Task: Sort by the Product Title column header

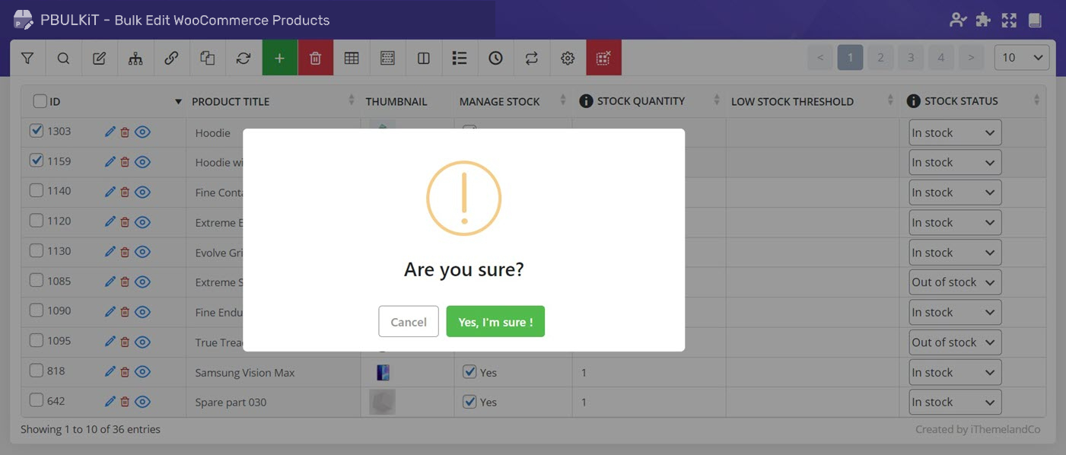Action: 231,101
